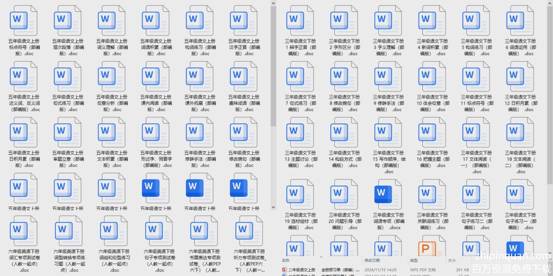553x276 pixels.
Task: Select the 六年级英语下册 书面表达专项测试卷 filename
Action: point(204,261)
